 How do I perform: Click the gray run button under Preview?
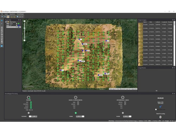29,113
